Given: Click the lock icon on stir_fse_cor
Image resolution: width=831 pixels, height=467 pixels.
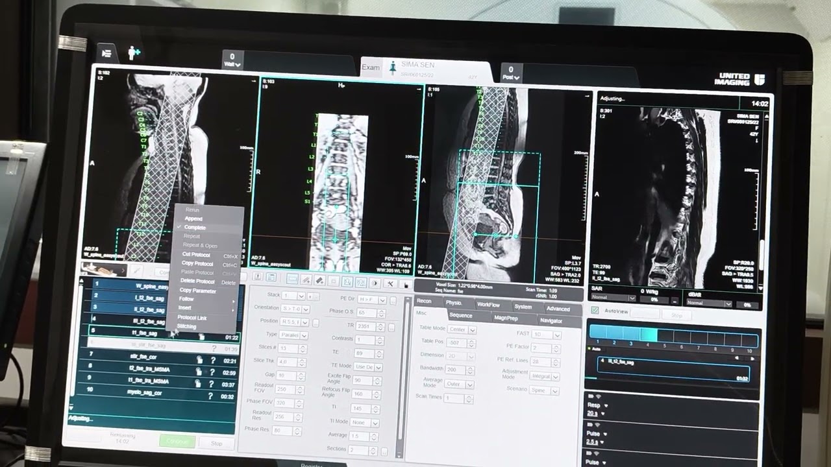Looking at the screenshot, I should pos(200,360).
